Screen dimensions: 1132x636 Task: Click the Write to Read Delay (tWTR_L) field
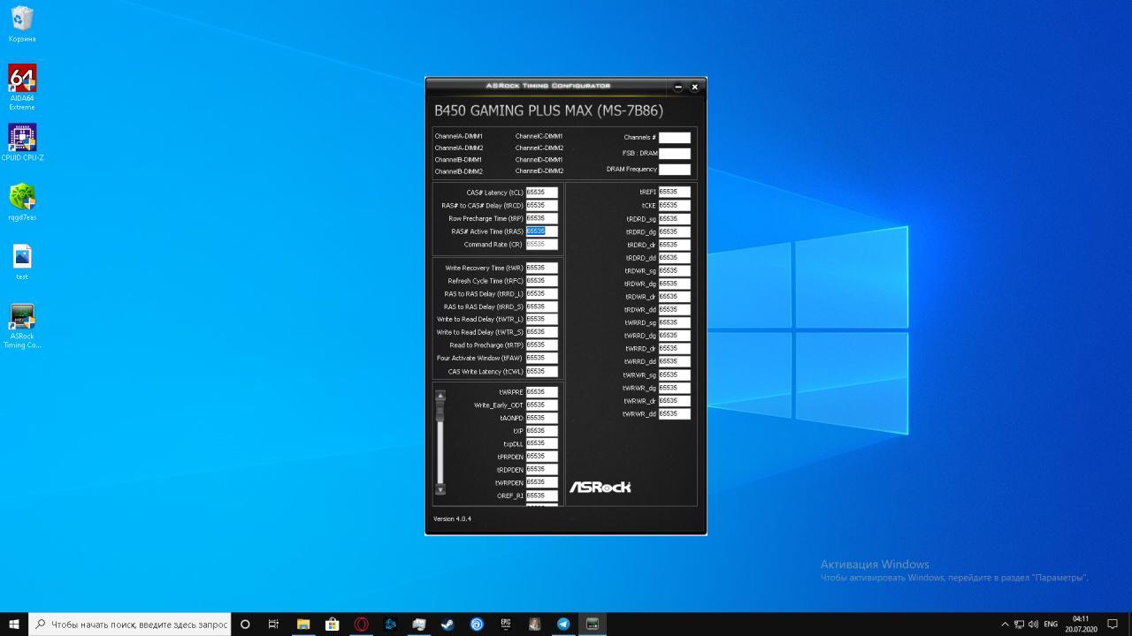[541, 320]
